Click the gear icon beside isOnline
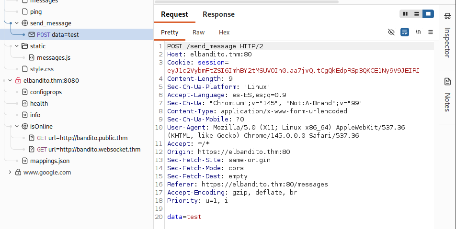This screenshot has height=229, width=456. [25, 126]
